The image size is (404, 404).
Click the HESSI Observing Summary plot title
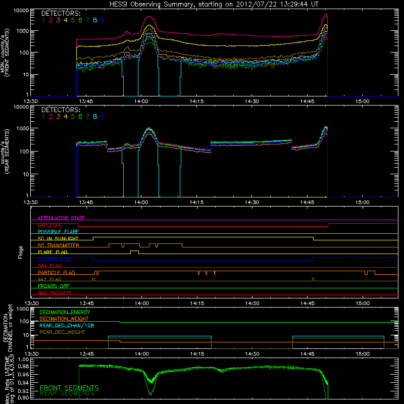pos(214,5)
